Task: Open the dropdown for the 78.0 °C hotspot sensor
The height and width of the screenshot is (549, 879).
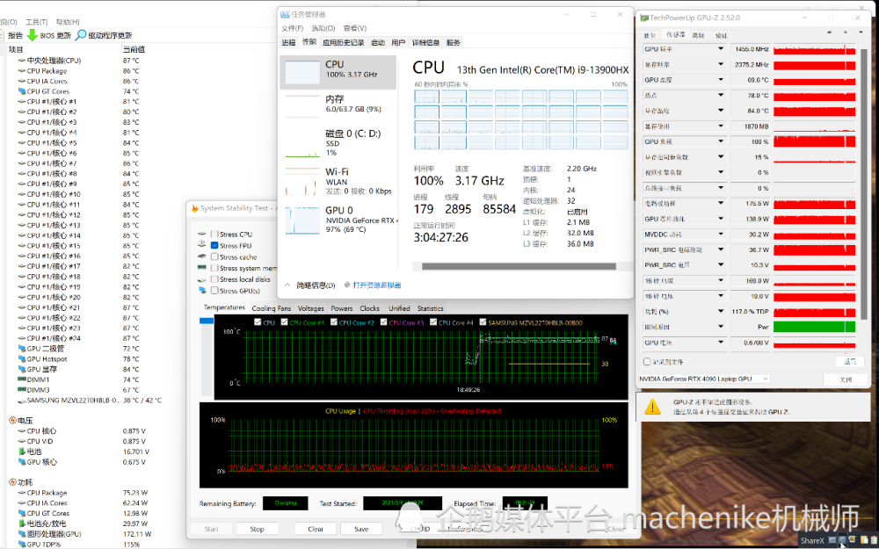Action: tap(721, 95)
